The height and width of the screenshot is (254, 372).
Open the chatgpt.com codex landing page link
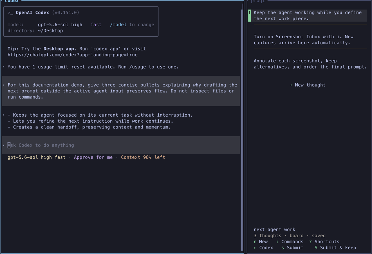tap(73, 55)
